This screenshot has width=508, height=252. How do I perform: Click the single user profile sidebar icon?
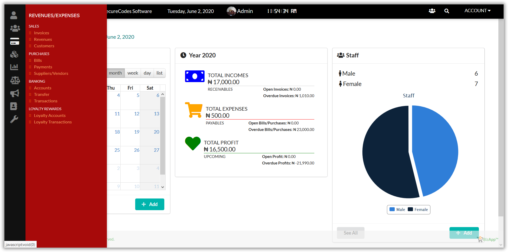coord(14,15)
